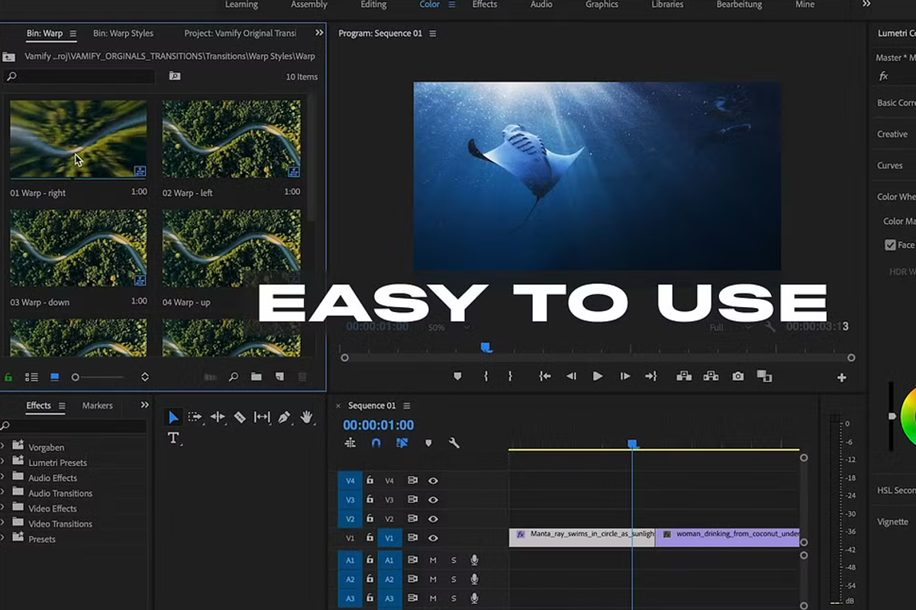
Task: Select the Hand tool
Action: coord(307,417)
